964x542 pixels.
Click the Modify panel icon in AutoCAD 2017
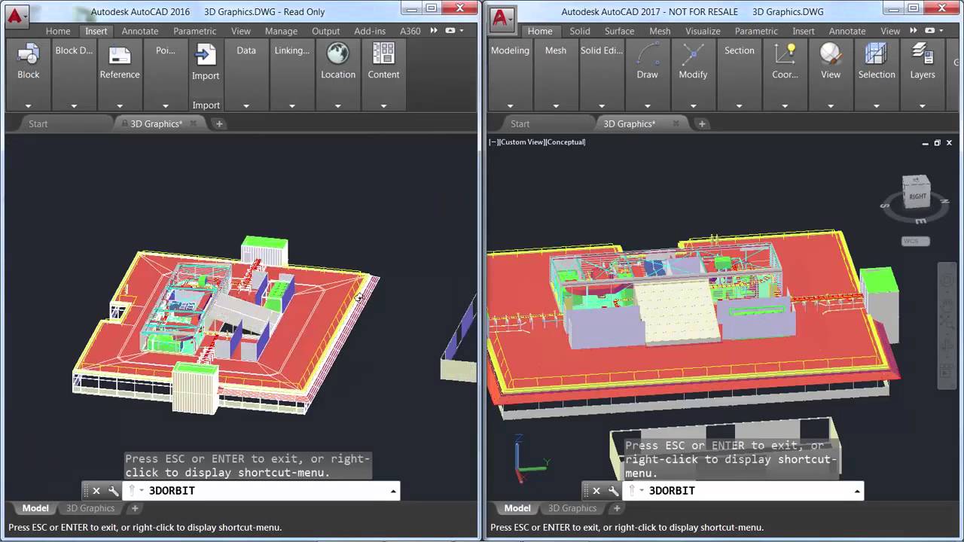(693, 54)
